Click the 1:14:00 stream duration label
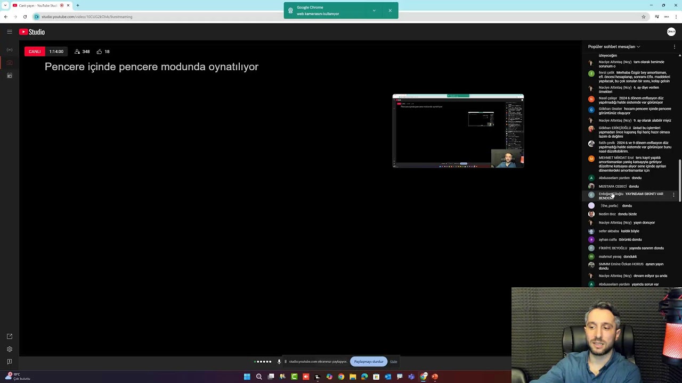 (56, 52)
